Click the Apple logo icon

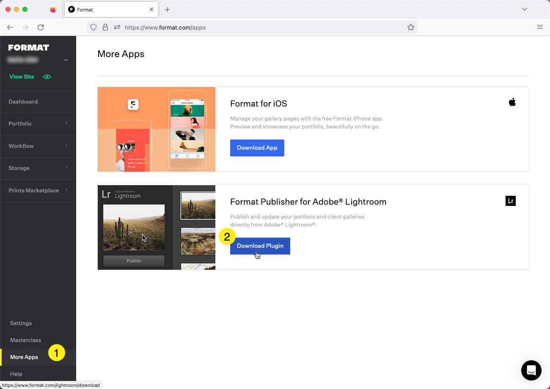[512, 102]
